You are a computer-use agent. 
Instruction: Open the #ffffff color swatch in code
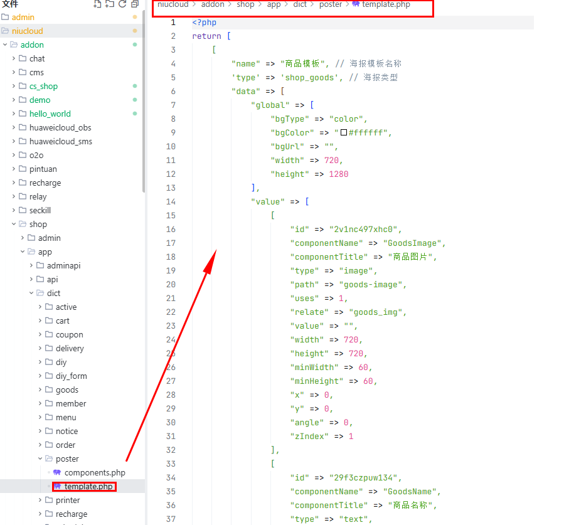[x=343, y=133]
